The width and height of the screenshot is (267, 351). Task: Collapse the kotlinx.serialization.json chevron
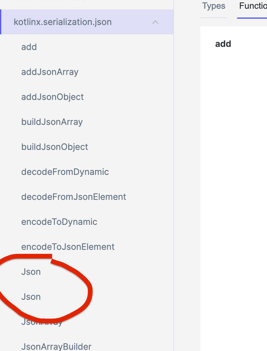click(x=155, y=22)
